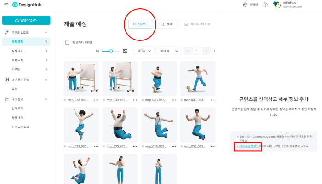Click the DesignHub logo
Viewport: 322px width, 184px height.
[28, 5]
